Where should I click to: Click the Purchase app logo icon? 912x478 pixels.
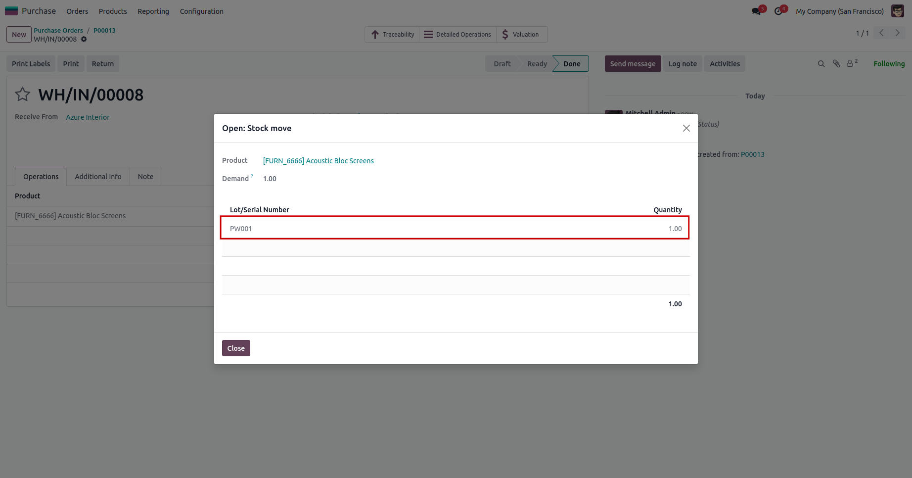pos(11,11)
